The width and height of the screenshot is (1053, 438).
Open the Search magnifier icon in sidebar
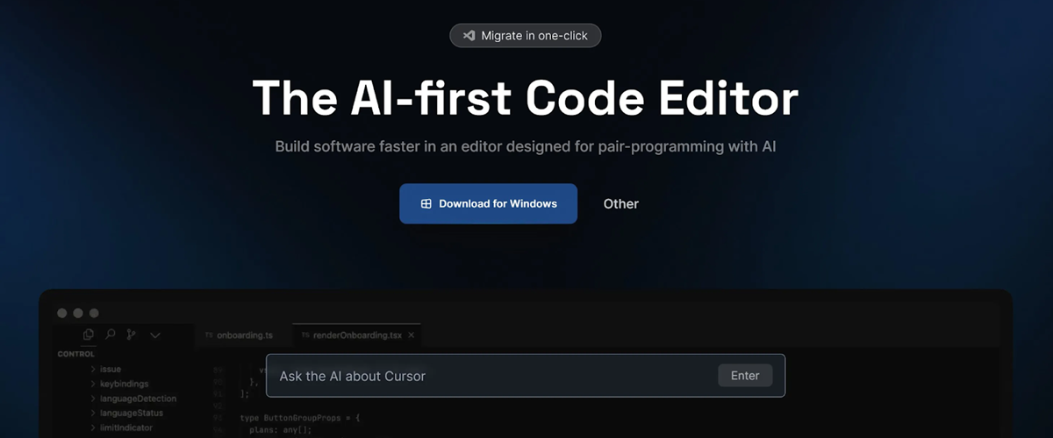coord(110,335)
